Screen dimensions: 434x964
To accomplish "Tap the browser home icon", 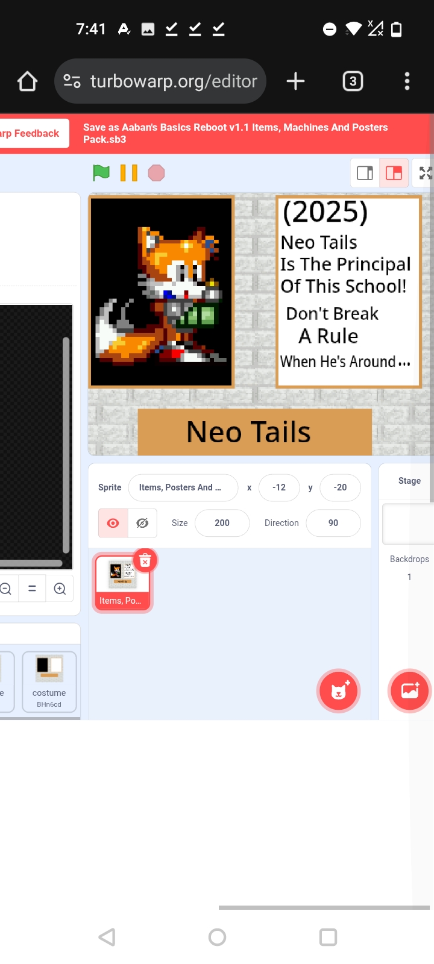I will pos(28,81).
